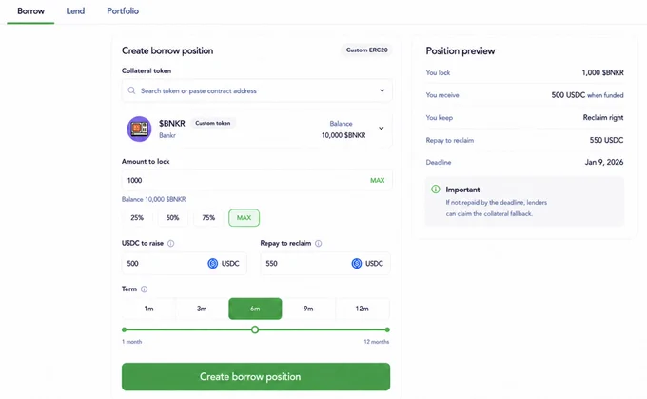Click the $BNKR token avatar icon
Viewport: 647px width, 399px height.
pyautogui.click(x=139, y=129)
